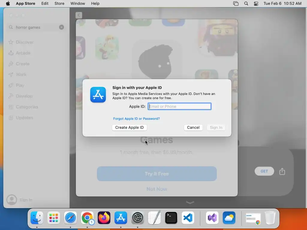Launch Google Chrome from the Dock
Screen dimensions: 307x230
click(x=87, y=218)
